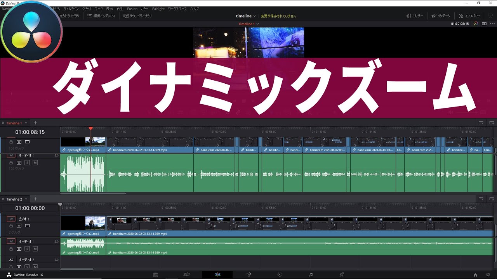
Task: Open the タイムライン menu
Action: tap(71, 9)
